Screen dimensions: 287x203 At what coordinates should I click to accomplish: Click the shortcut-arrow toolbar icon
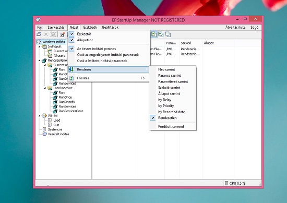[x=63, y=34]
